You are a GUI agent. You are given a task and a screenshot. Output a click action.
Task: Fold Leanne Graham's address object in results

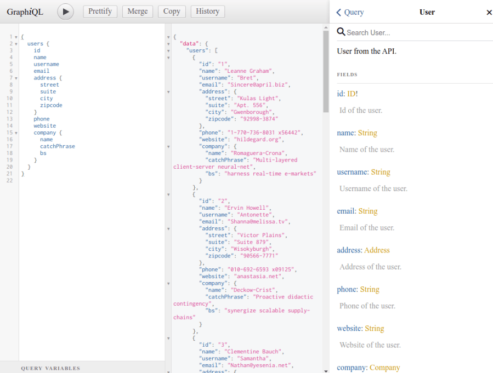[x=168, y=92]
